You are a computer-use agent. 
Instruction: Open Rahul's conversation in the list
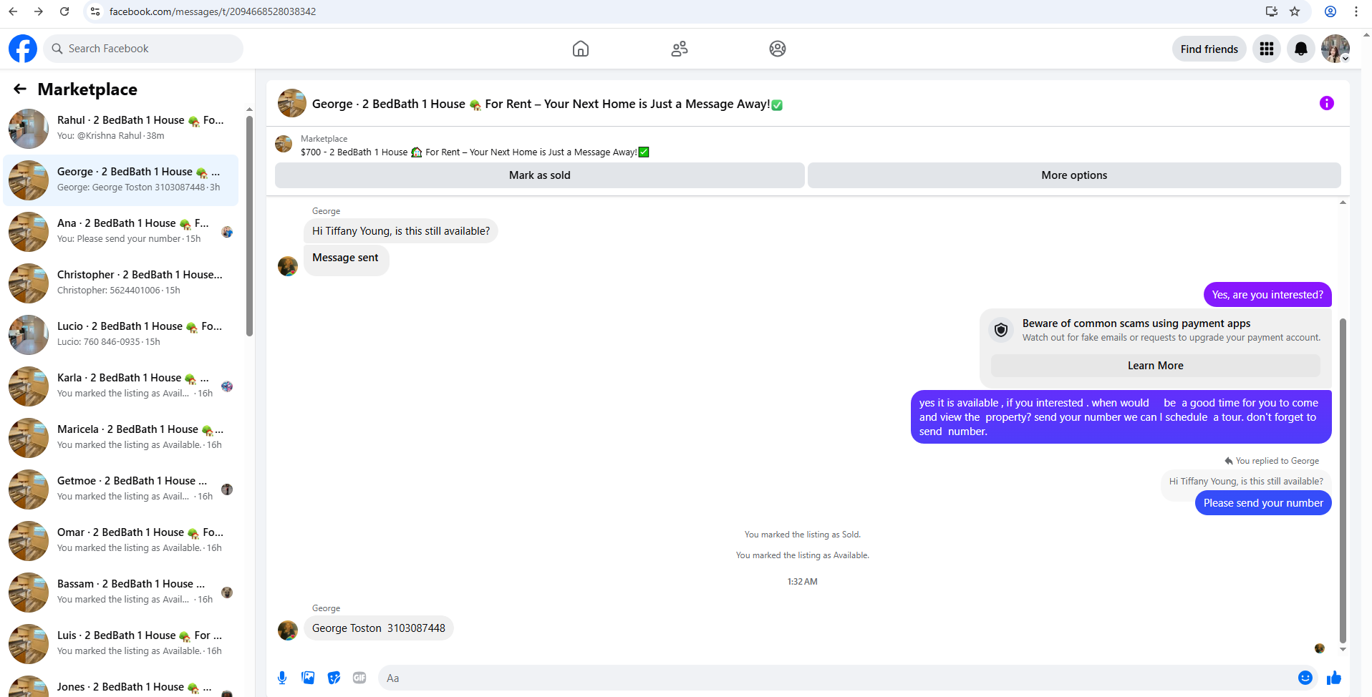pos(120,129)
